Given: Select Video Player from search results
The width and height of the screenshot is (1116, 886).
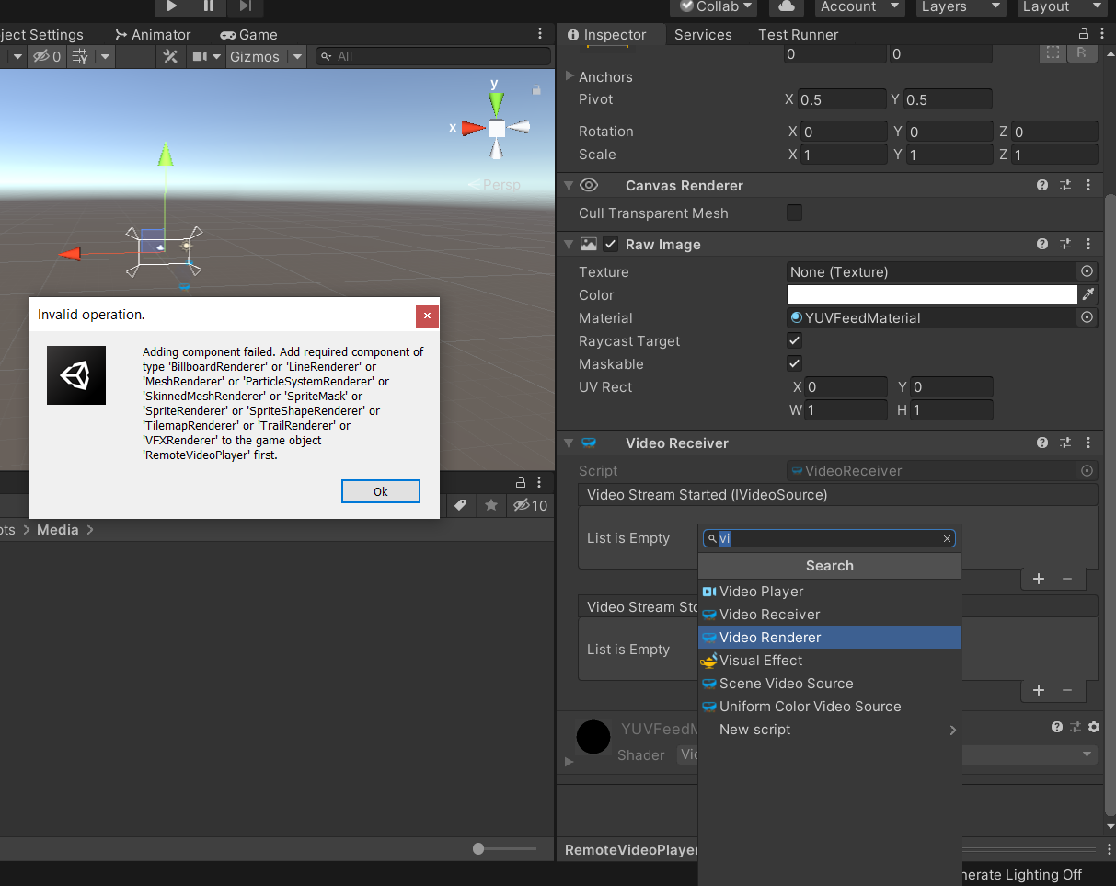Looking at the screenshot, I should point(830,591).
